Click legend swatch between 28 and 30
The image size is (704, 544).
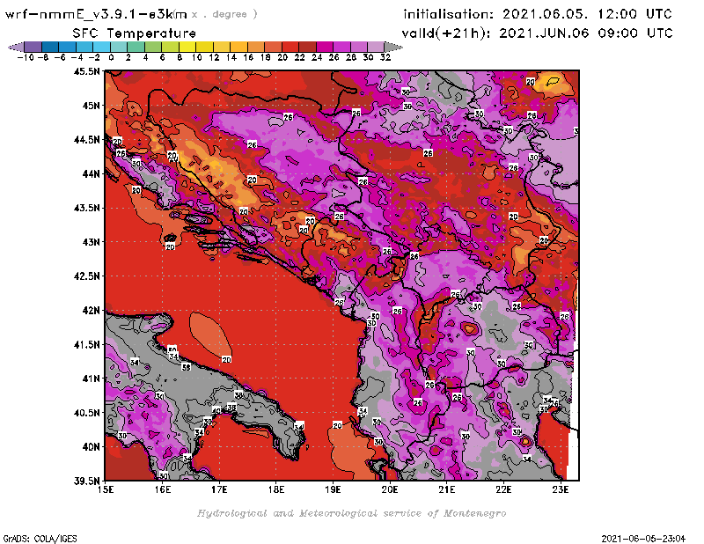[x=359, y=47]
